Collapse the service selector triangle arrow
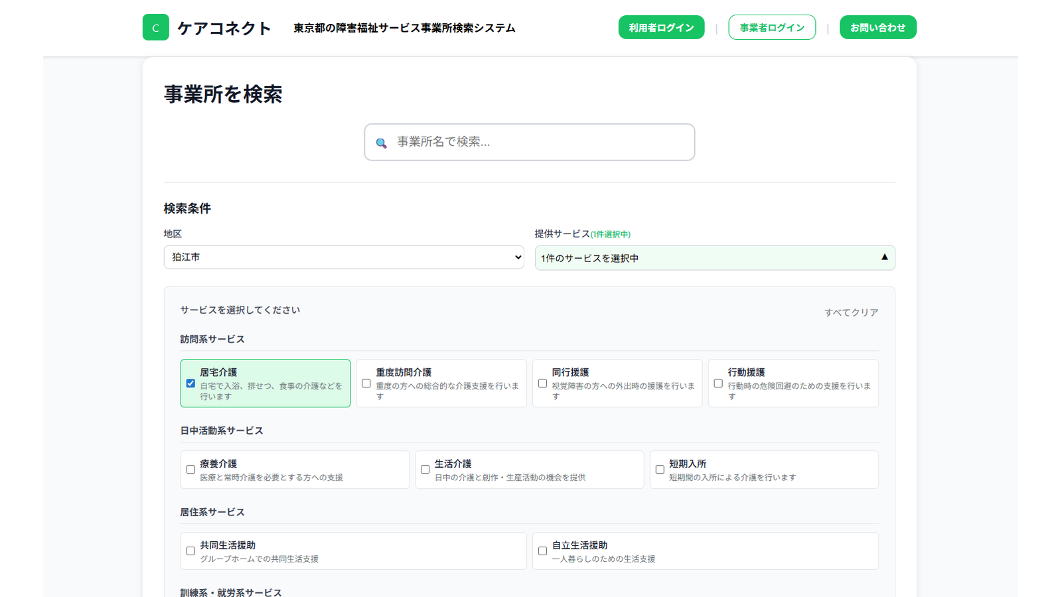 [x=884, y=257]
